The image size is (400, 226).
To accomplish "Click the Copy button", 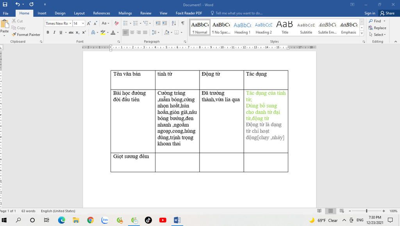I will pos(18,28).
